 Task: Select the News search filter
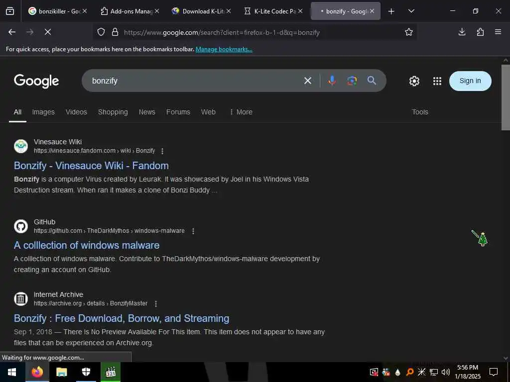(x=147, y=112)
